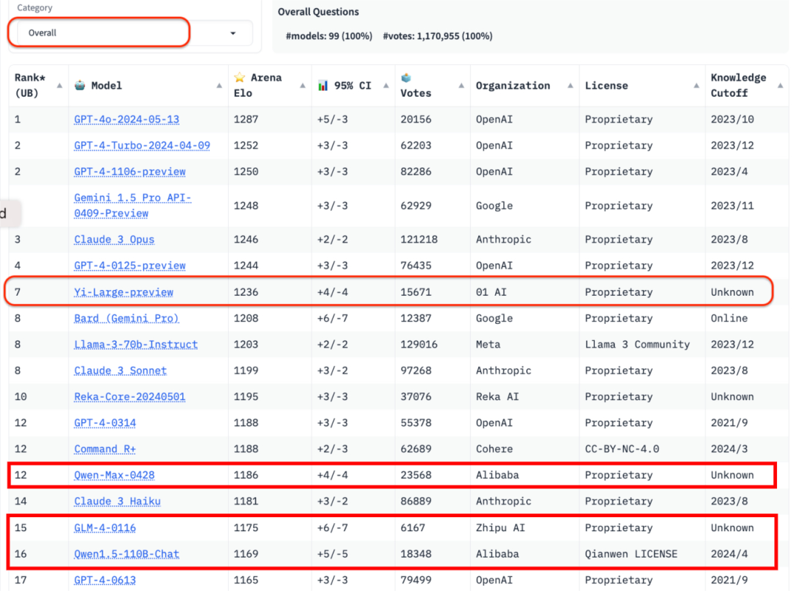Select the votes value 129016
Image resolution: width=797 pixels, height=591 pixels.
point(419,345)
